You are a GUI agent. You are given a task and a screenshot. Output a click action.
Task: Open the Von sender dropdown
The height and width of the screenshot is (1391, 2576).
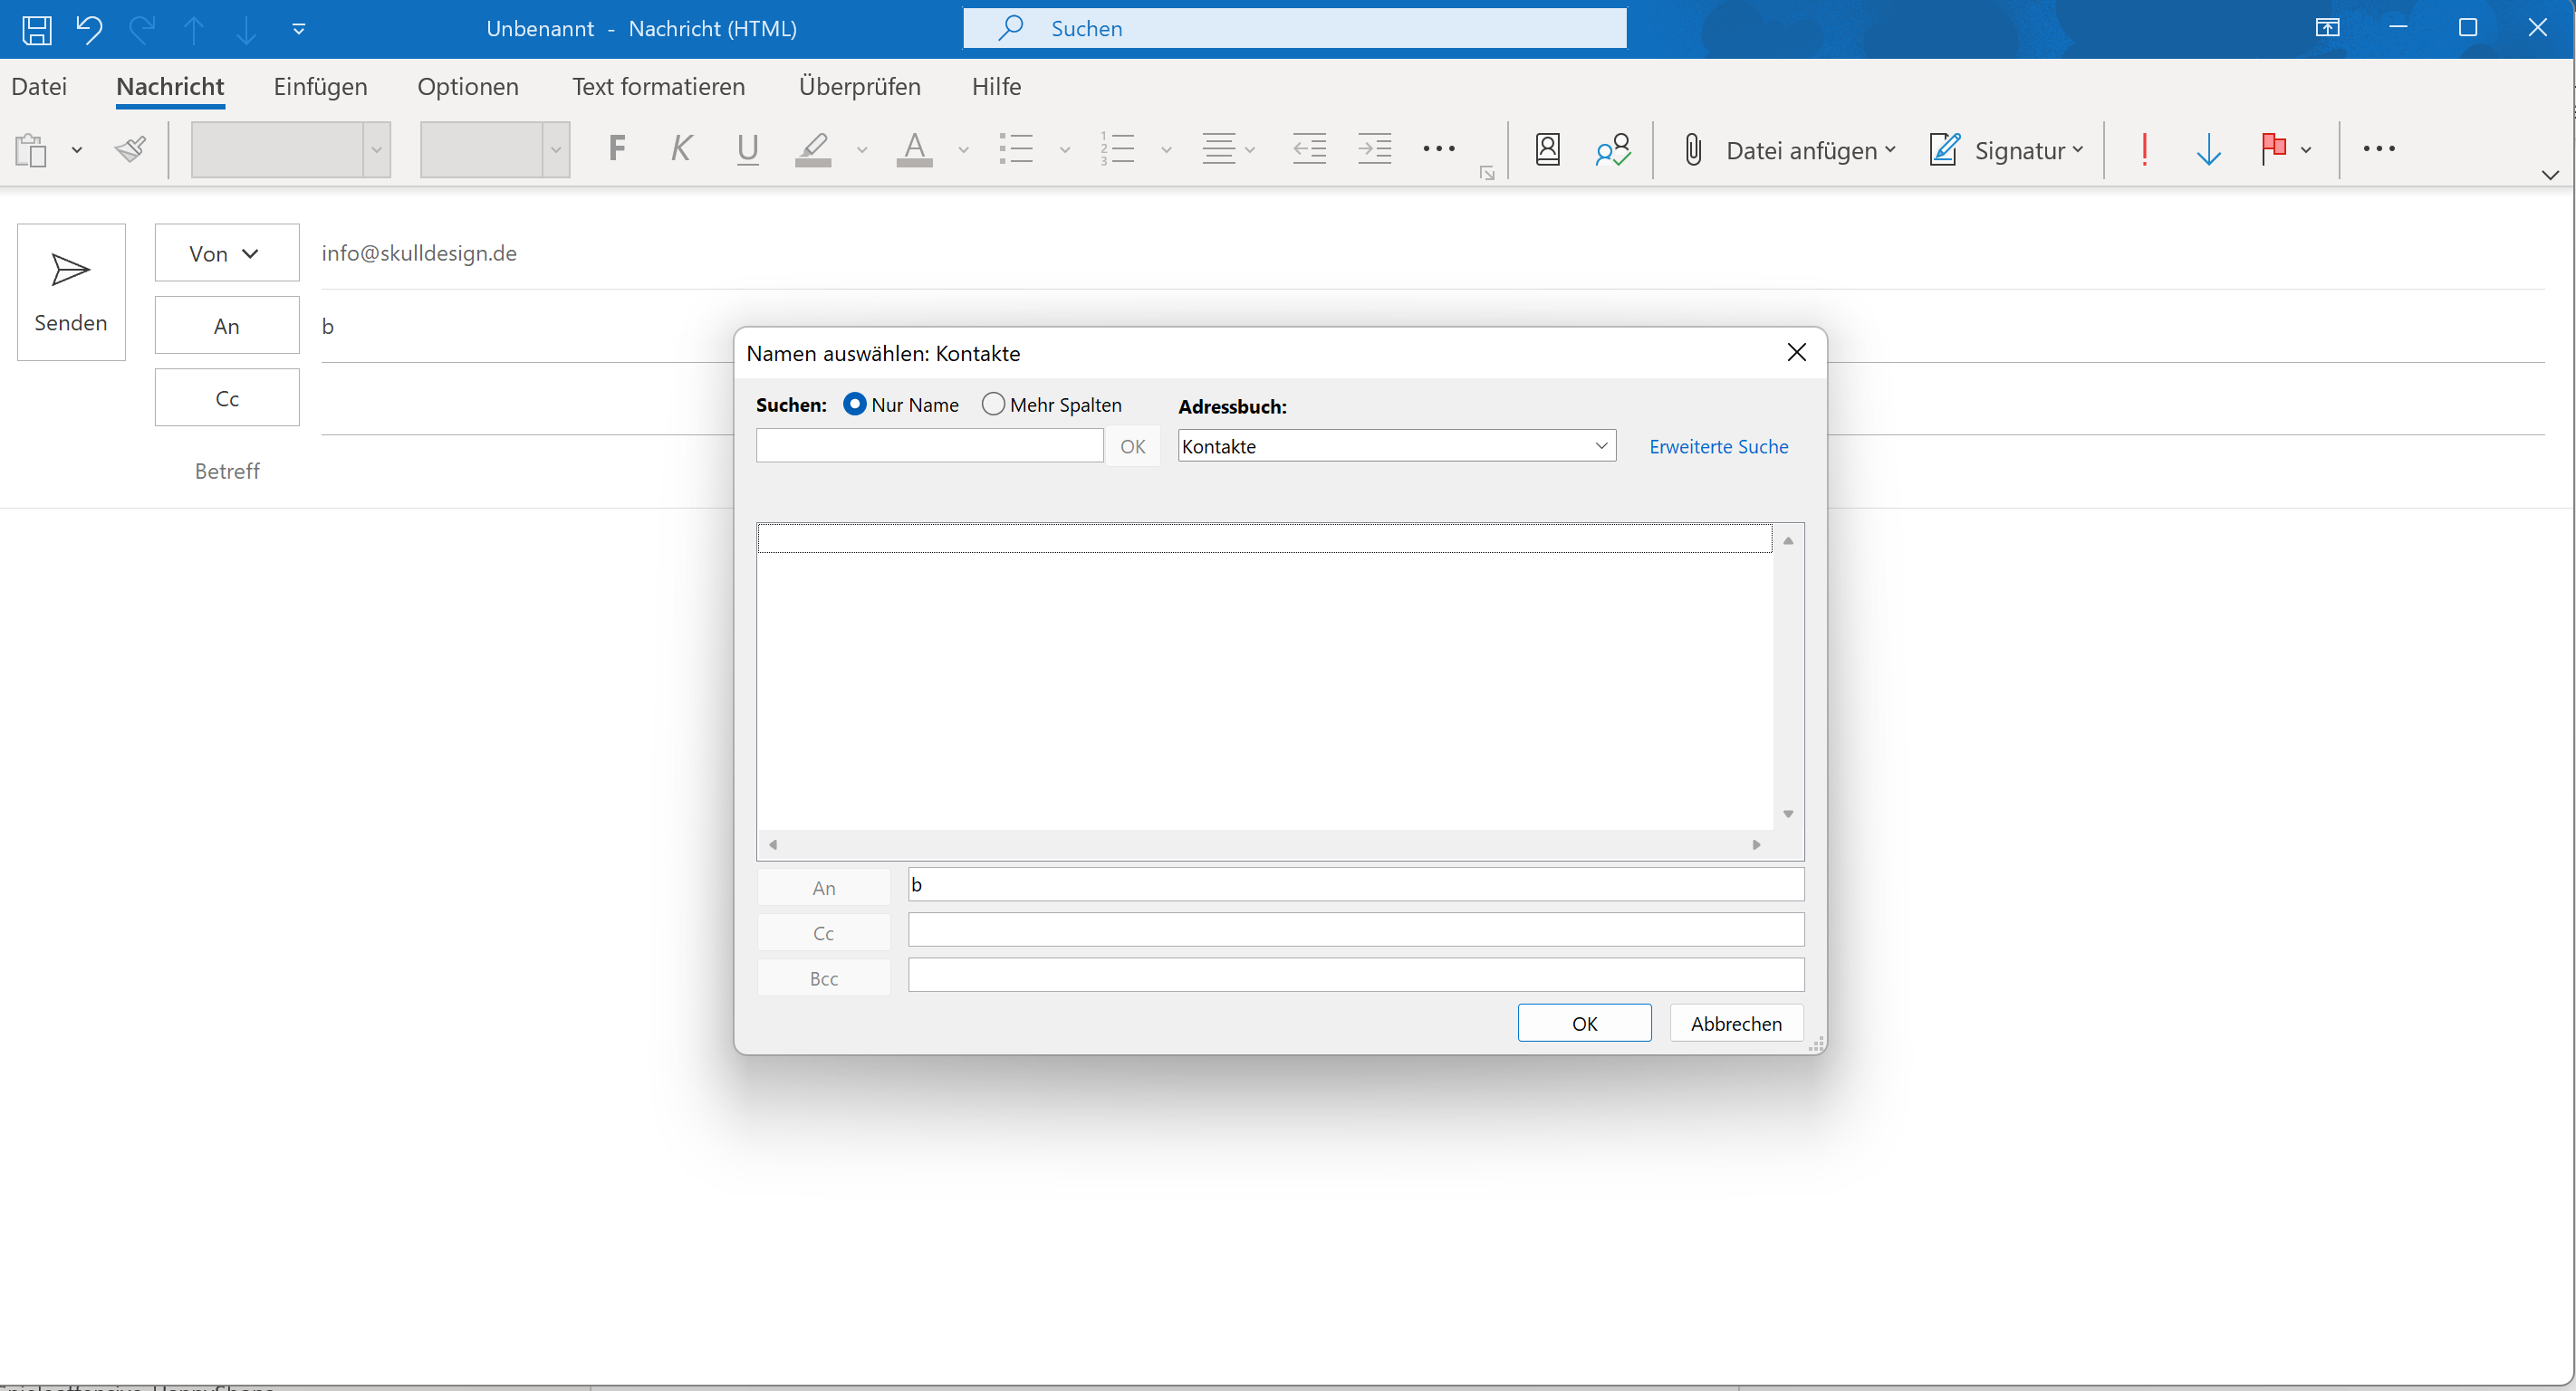(226, 252)
